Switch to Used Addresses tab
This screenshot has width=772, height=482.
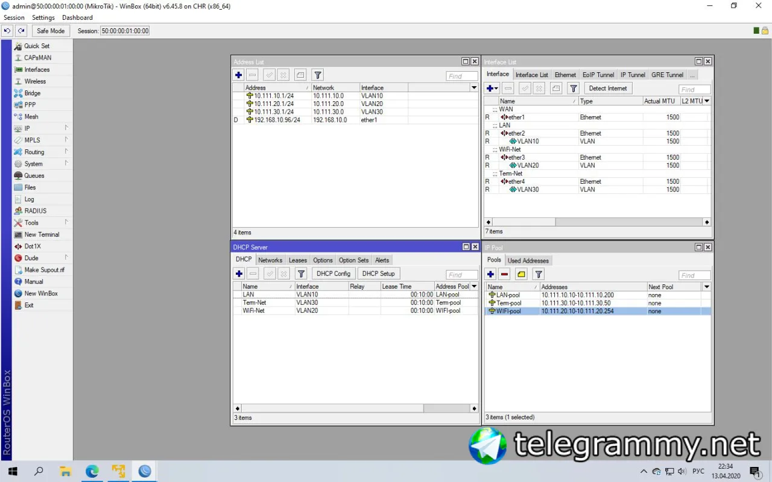pos(528,261)
